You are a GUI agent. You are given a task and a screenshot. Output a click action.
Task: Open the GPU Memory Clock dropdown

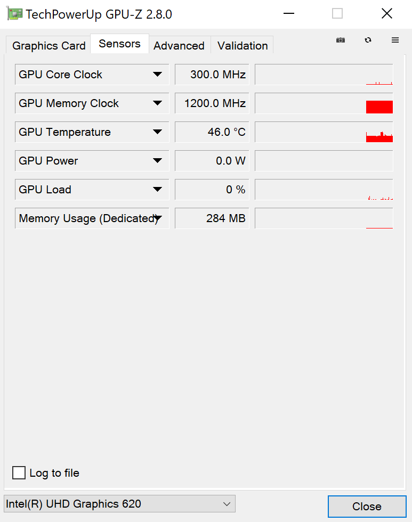tap(157, 103)
